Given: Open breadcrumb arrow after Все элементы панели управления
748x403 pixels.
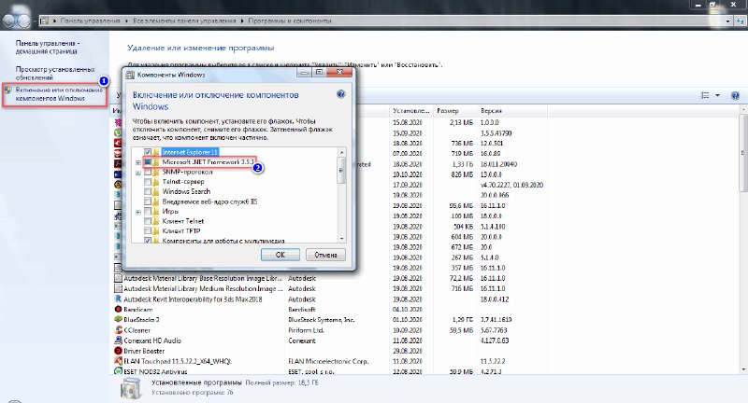Looking at the screenshot, I should [x=242, y=21].
